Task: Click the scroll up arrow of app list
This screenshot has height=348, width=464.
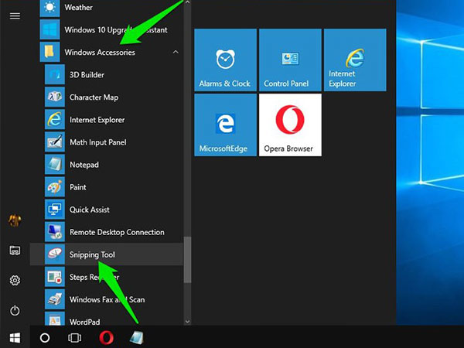Action: coord(187,2)
